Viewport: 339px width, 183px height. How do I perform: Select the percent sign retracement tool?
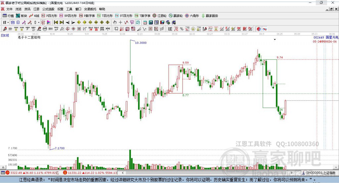tap(182, 29)
